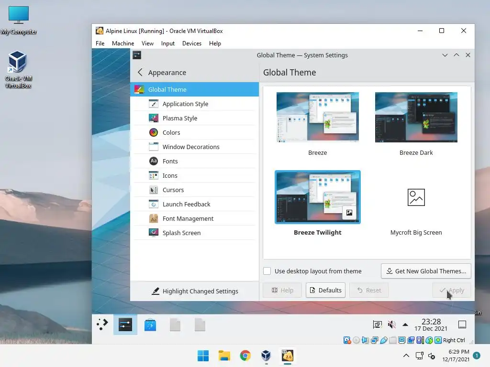Click the Help button in System Settings
Screen dimensions: 490x367
pos(282,290)
